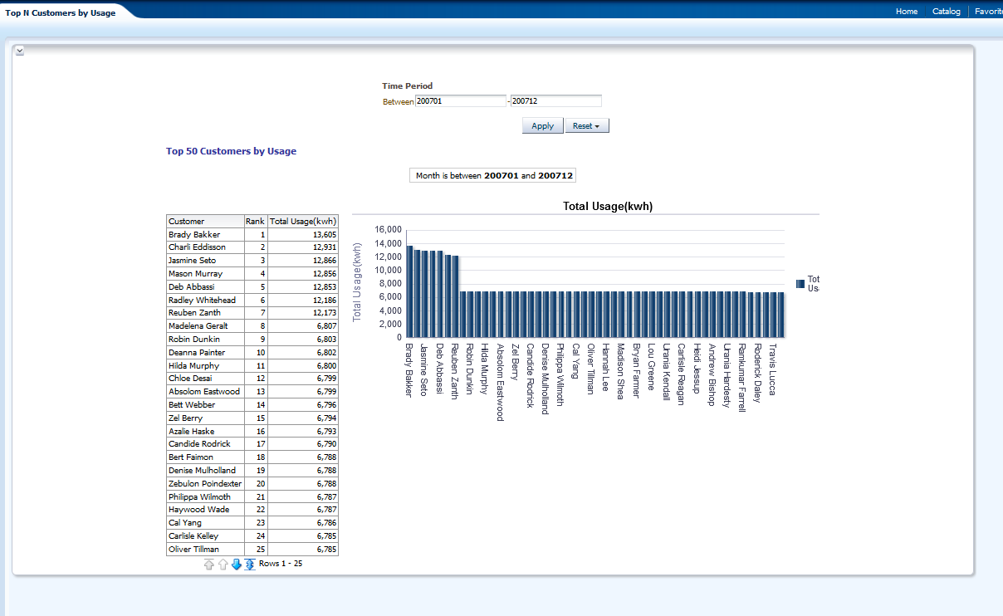
Task: Click the 13,605 usage value cell
Action: point(303,235)
